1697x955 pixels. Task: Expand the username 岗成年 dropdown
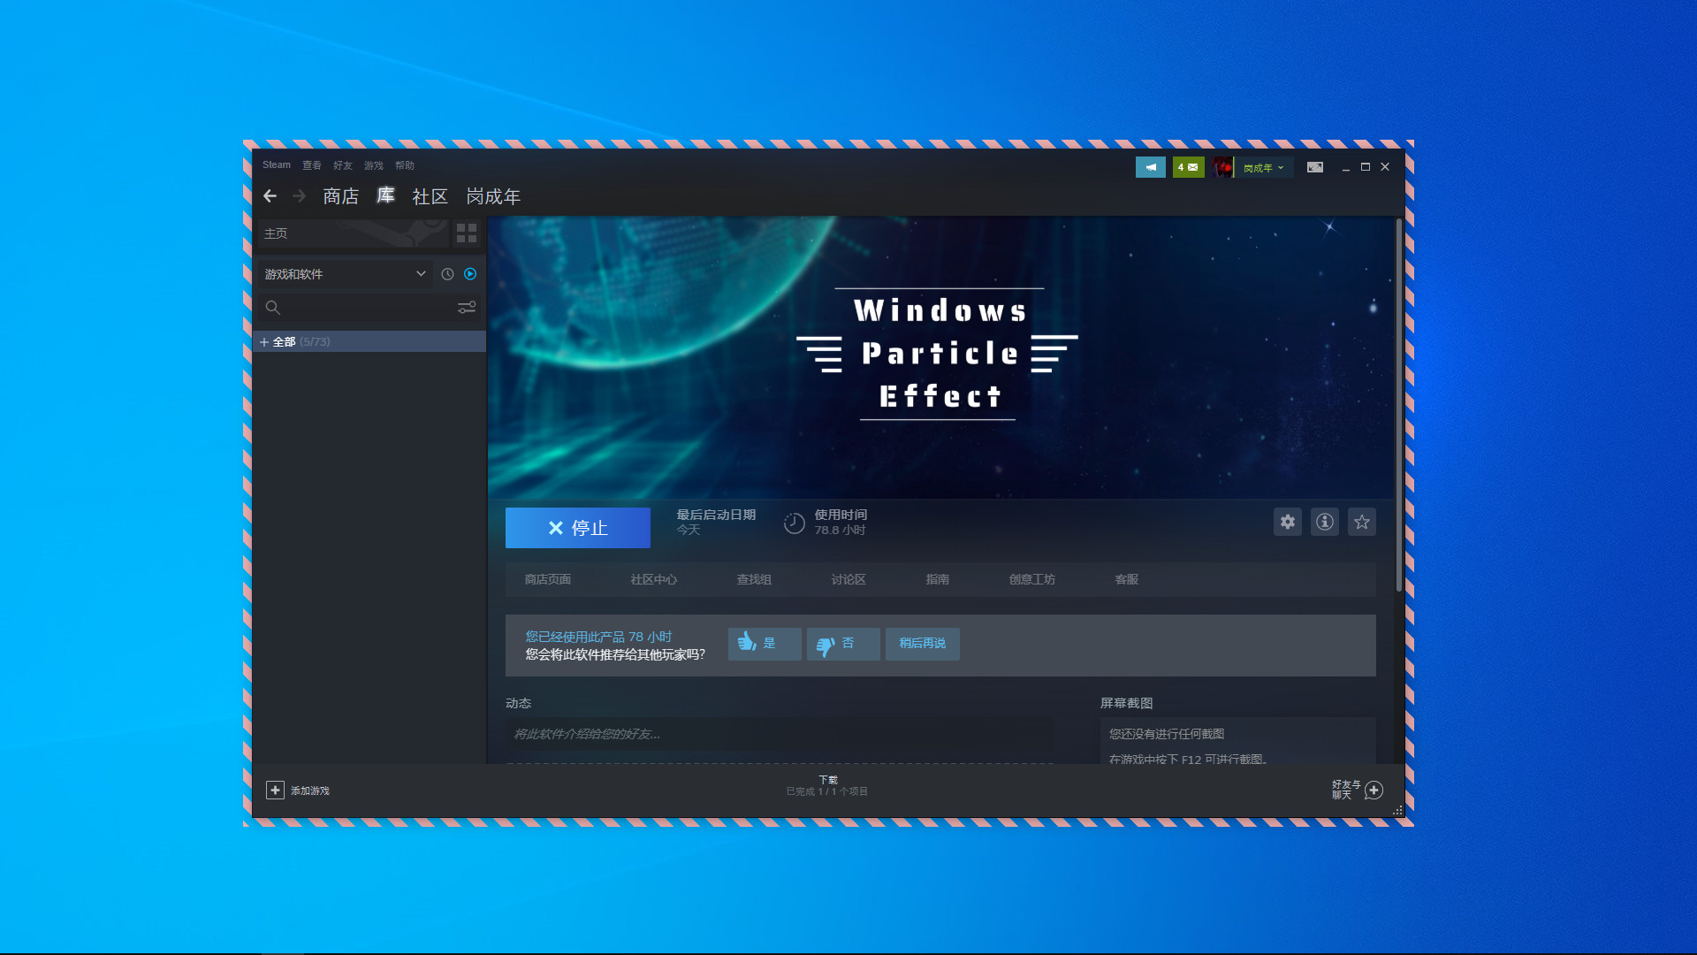(1263, 167)
